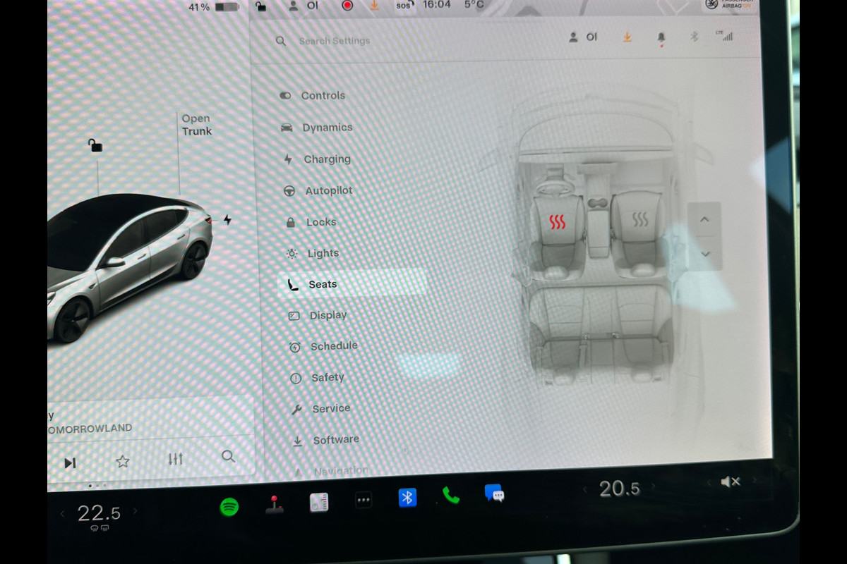The height and width of the screenshot is (564, 847).
Task: Open Spotify from the bottom bar
Action: coord(229,507)
